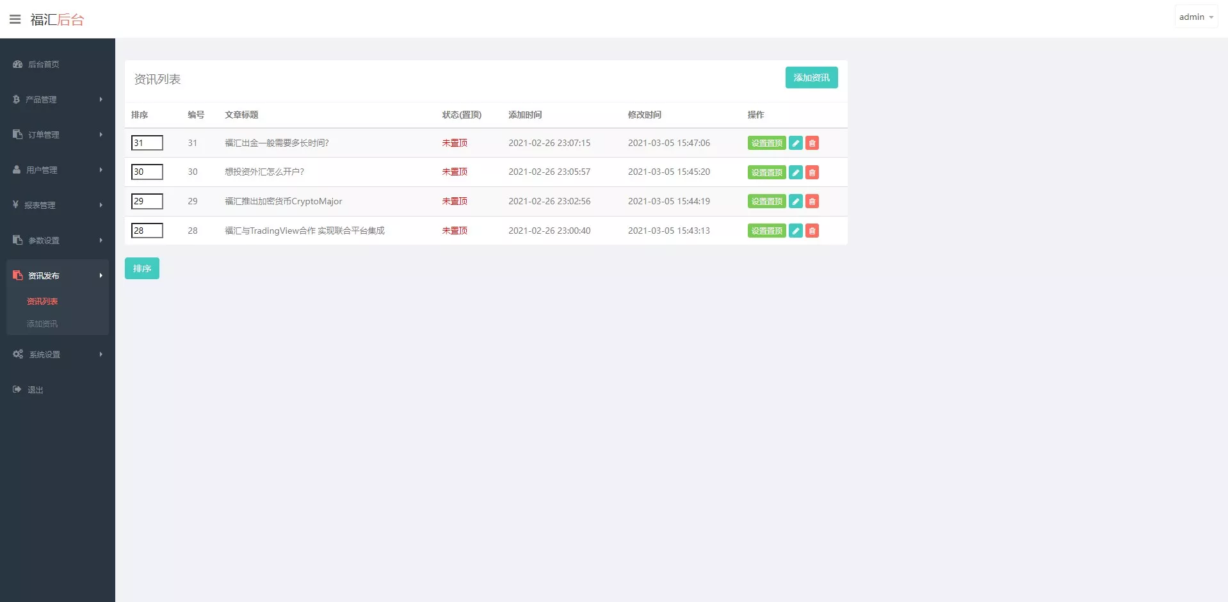Click the 报表管理 currency icon
The width and height of the screenshot is (1228, 602).
pos(15,205)
